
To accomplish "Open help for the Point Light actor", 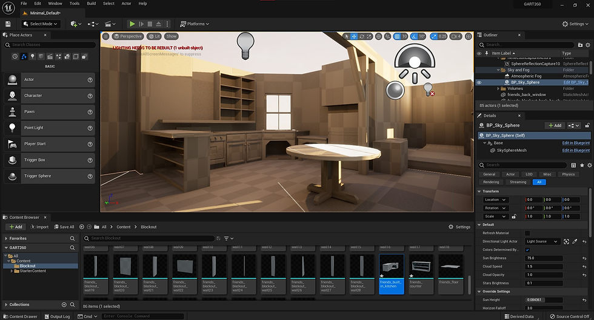I will tap(90, 128).
